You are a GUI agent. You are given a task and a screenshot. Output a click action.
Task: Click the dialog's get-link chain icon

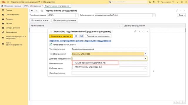[135, 32]
